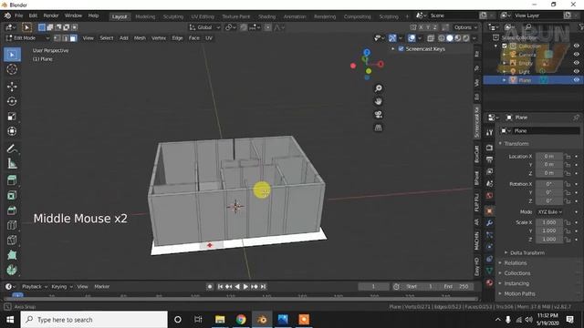Open the Render menu
The height and width of the screenshot is (328, 584).
[x=51, y=15]
